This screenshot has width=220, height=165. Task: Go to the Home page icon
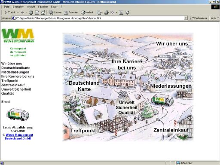(x=43, y=12)
